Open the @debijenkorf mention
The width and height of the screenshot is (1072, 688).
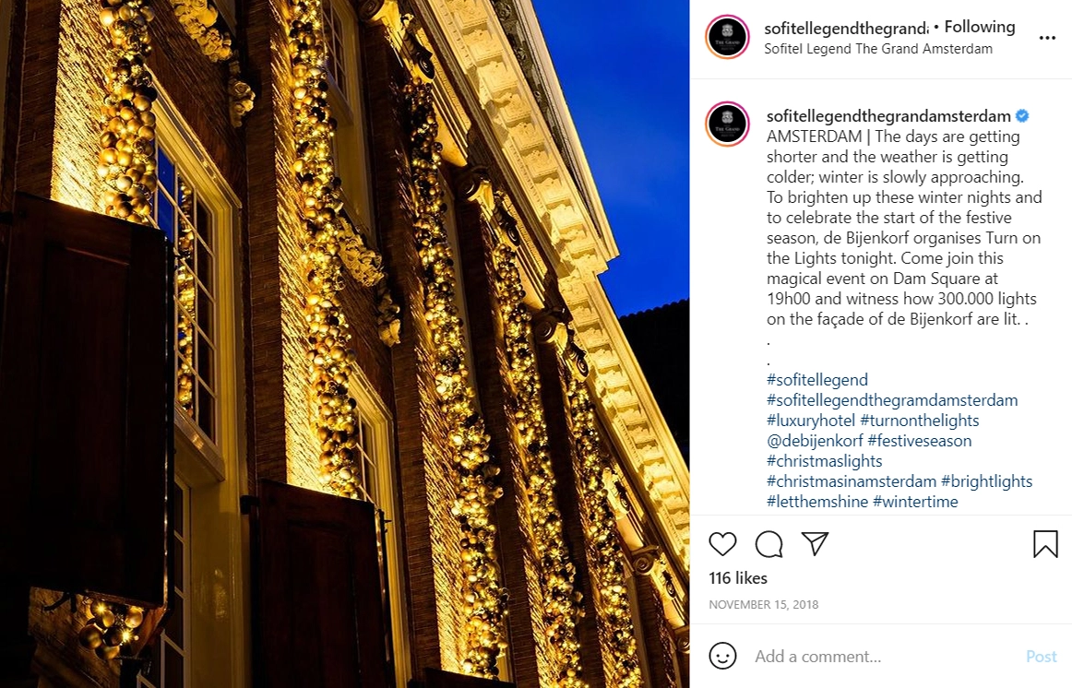coord(815,441)
